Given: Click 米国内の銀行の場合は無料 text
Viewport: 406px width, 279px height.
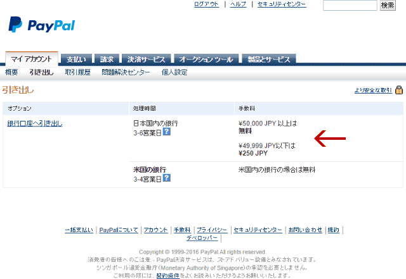Looking at the screenshot, I should pos(277,170).
